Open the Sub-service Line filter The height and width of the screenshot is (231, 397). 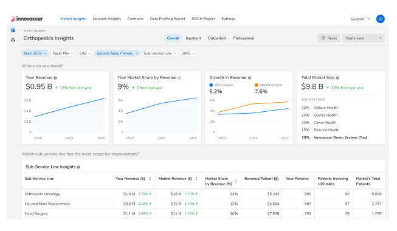pos(160,53)
